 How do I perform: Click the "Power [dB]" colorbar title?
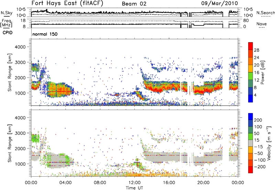point(263,72)
